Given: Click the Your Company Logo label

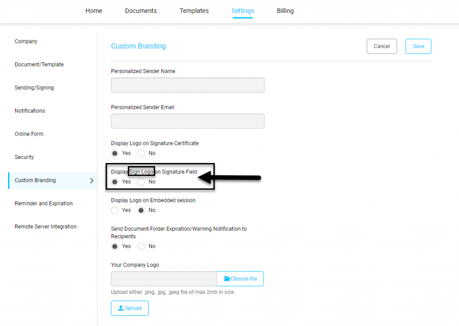Looking at the screenshot, I should pyautogui.click(x=134, y=265).
